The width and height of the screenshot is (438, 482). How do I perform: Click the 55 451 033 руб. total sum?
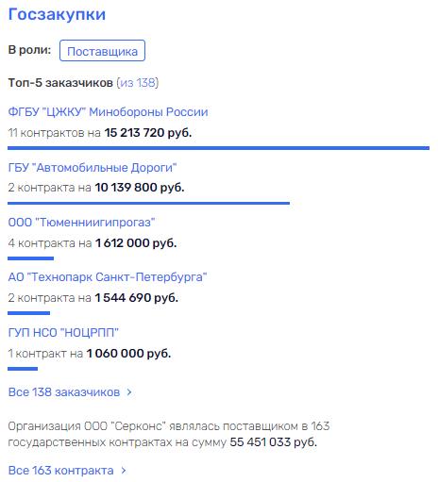pyautogui.click(x=273, y=442)
